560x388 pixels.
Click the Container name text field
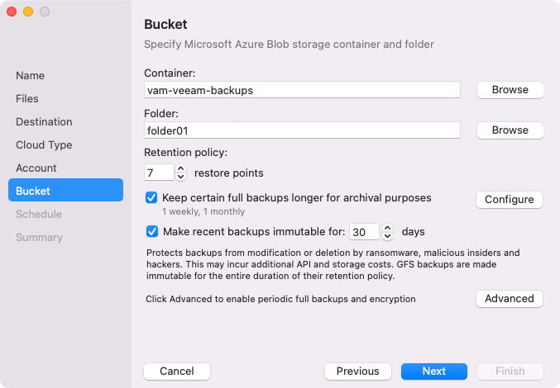click(302, 90)
